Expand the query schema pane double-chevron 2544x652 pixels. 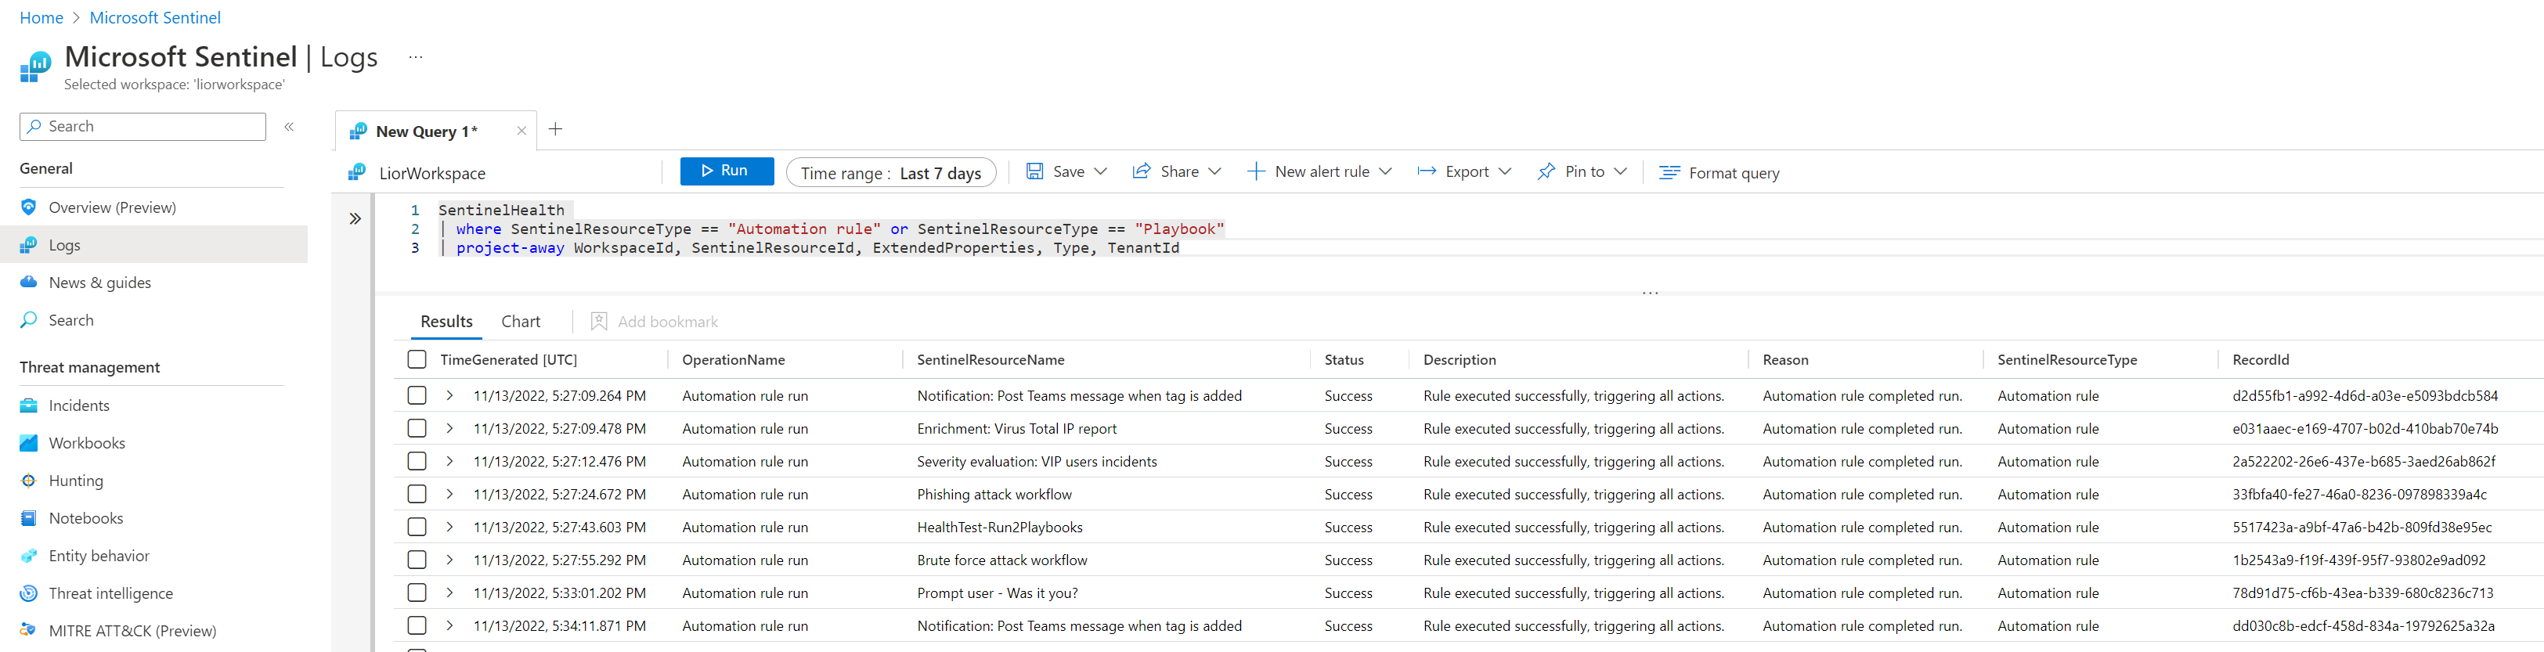355,219
